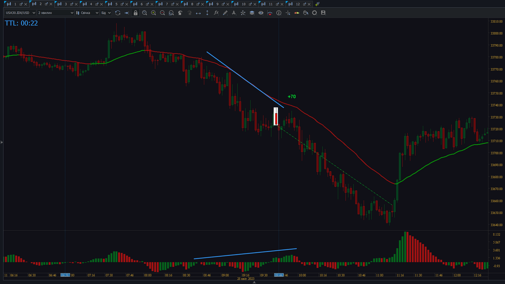Close chart tab 4
Screen dimensions: 505x284
click(x=101, y=4)
